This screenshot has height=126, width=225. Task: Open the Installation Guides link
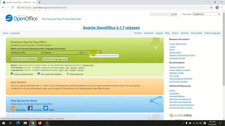pos(176,73)
